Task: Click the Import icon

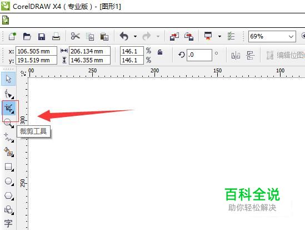Action: pos(174,36)
